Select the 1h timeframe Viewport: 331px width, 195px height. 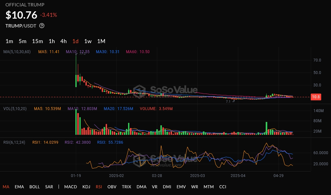coord(52,41)
